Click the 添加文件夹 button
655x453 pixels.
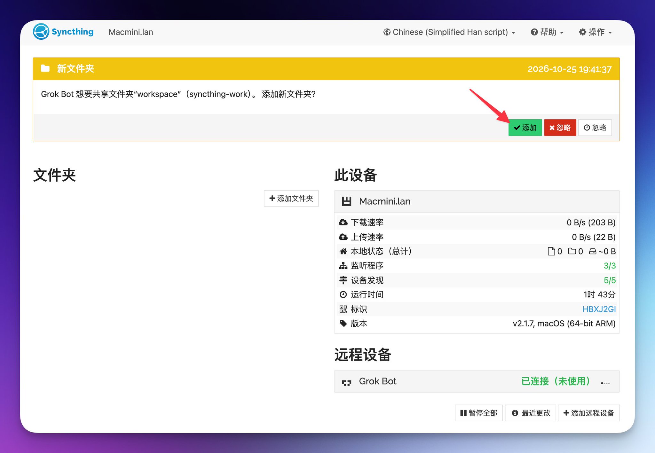[x=291, y=199]
